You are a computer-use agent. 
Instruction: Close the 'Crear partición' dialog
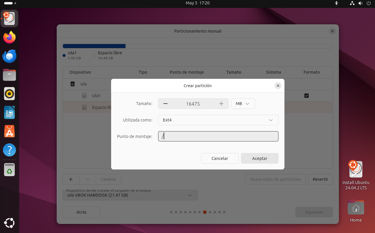click(278, 86)
